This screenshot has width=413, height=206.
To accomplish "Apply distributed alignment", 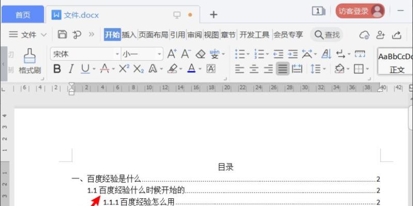I will pyautogui.click(x=297, y=69).
